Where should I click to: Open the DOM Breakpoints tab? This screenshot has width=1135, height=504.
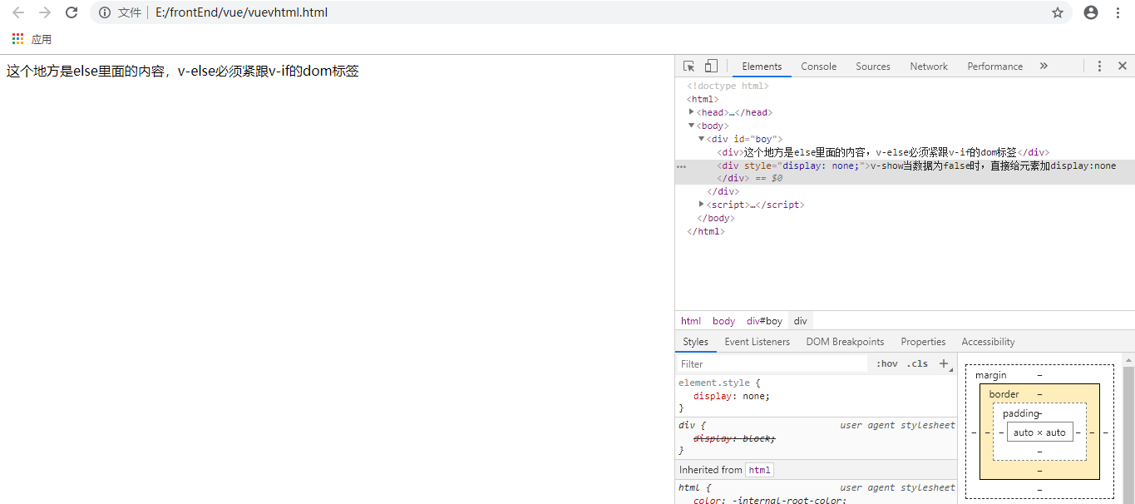[845, 342]
